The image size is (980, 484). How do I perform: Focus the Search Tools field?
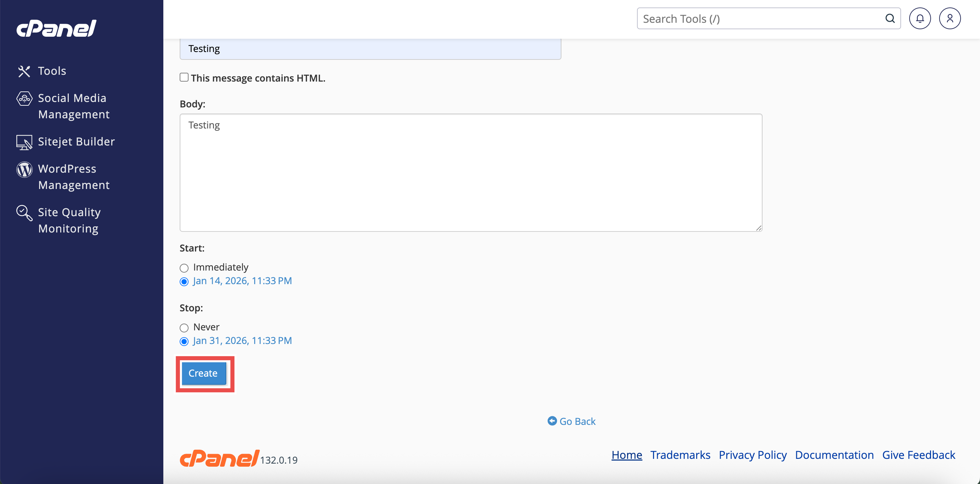761,19
